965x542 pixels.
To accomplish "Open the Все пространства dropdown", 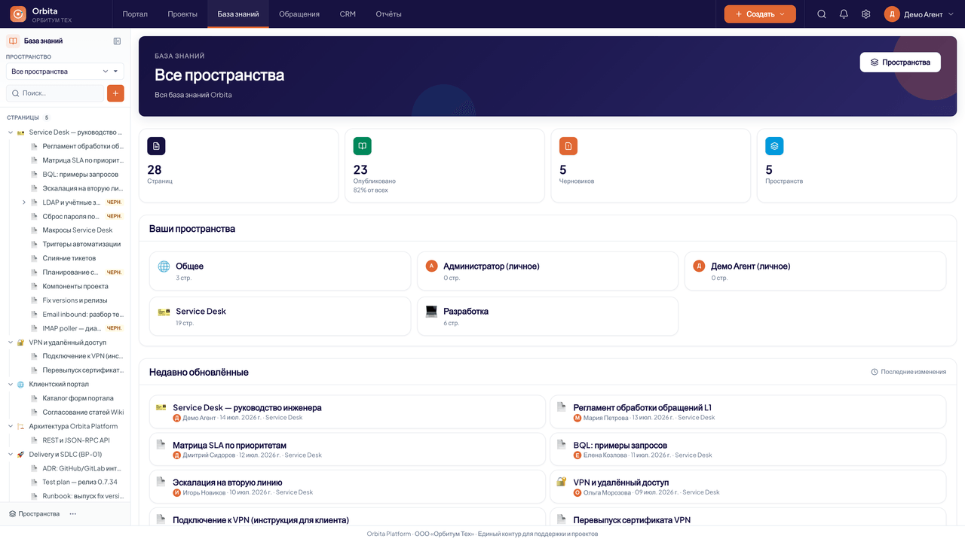I will pyautogui.click(x=65, y=72).
